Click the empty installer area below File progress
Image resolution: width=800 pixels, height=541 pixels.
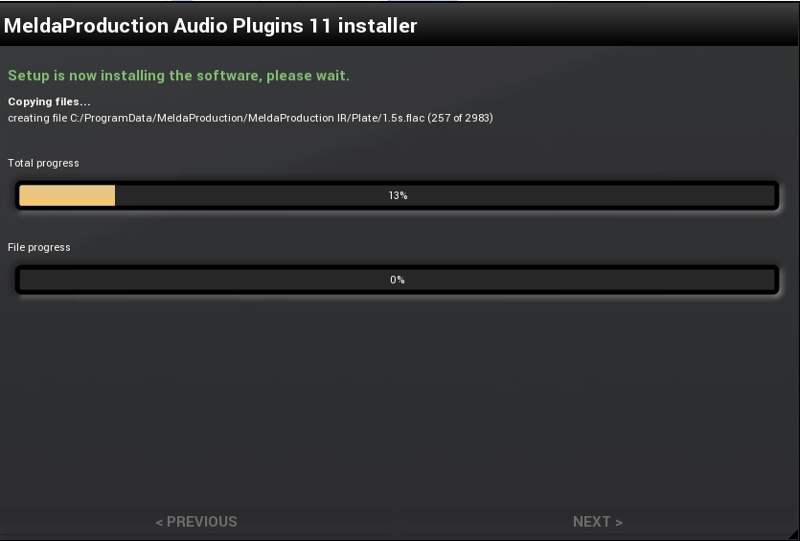pyautogui.click(x=397, y=402)
